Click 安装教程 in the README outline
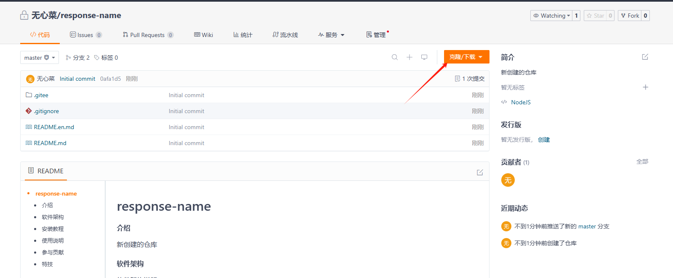Image resolution: width=673 pixels, height=278 pixels. click(x=53, y=229)
